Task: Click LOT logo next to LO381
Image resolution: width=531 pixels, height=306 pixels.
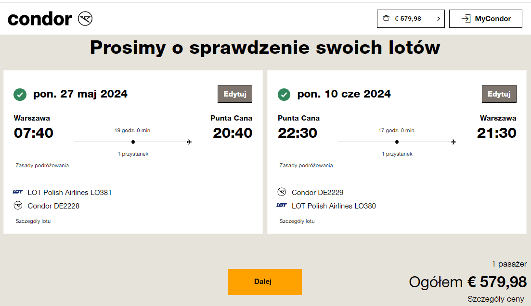Action: tap(18, 192)
